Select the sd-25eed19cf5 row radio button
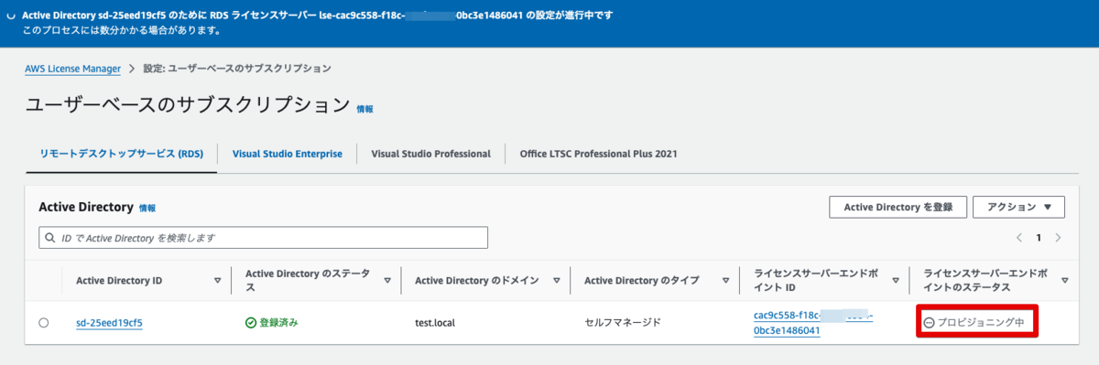 [44, 323]
